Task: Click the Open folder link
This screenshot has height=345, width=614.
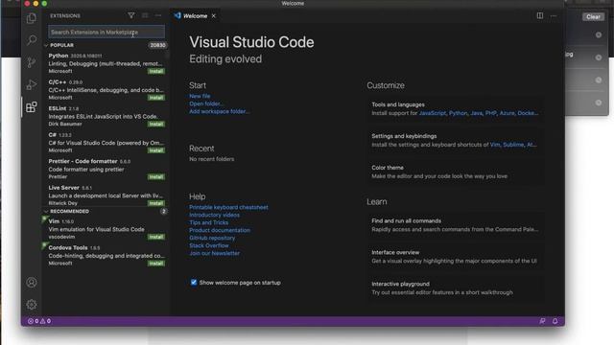Action: pos(206,103)
